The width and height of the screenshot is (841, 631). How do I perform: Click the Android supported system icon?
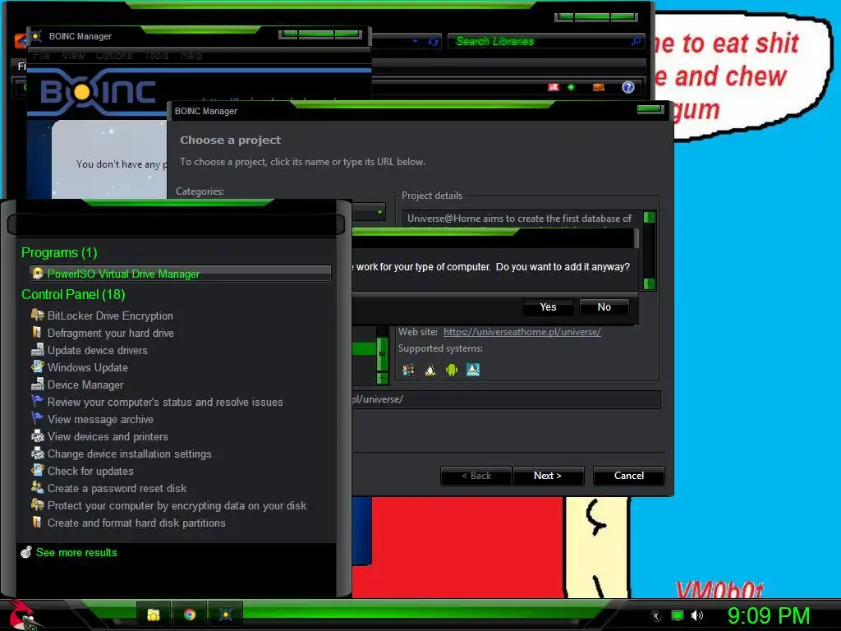pos(452,370)
